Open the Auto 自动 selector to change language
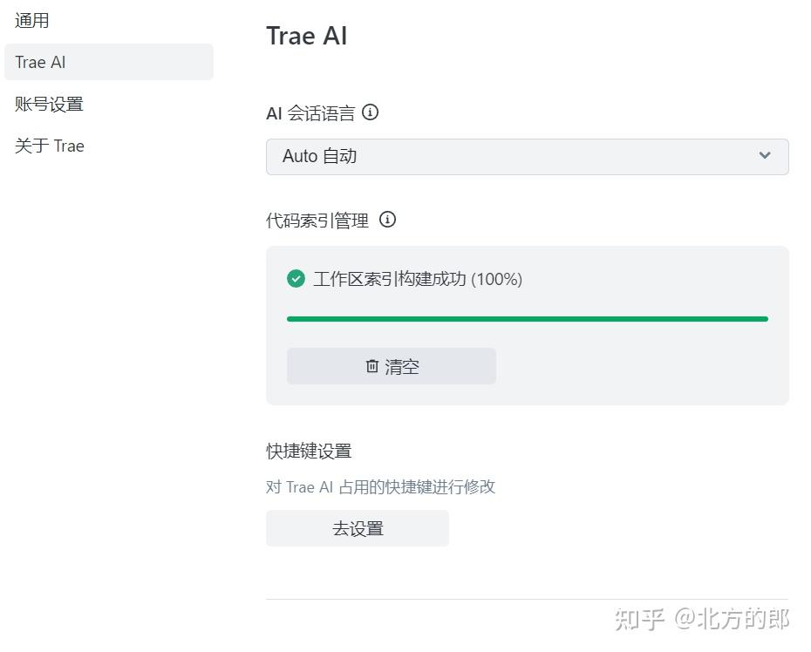 click(528, 156)
